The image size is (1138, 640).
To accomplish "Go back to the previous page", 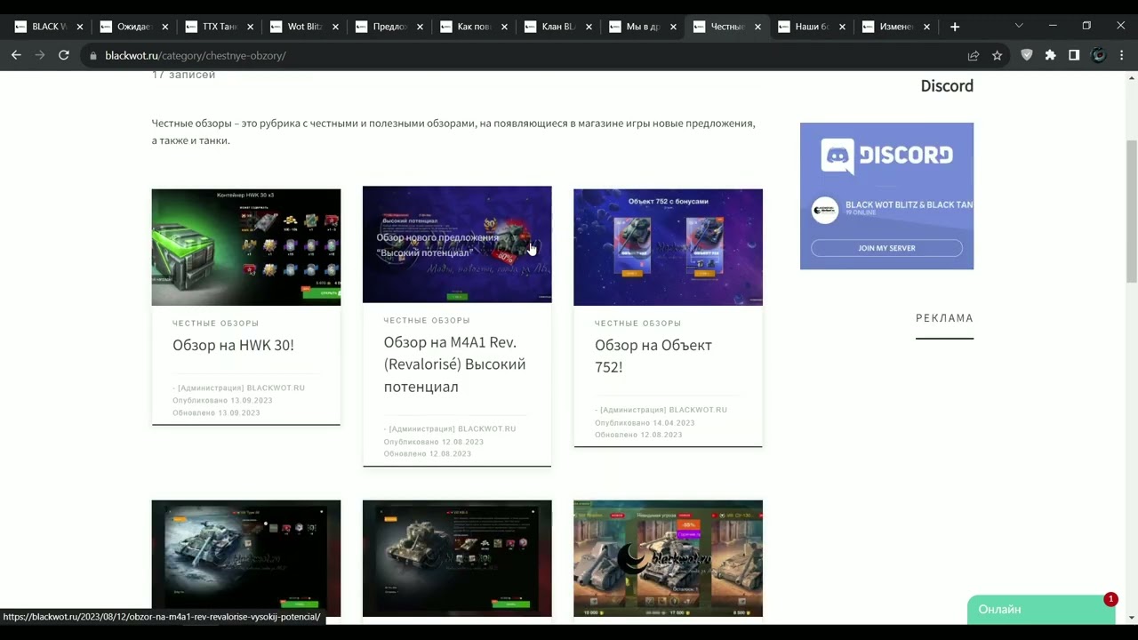I will pyautogui.click(x=16, y=55).
